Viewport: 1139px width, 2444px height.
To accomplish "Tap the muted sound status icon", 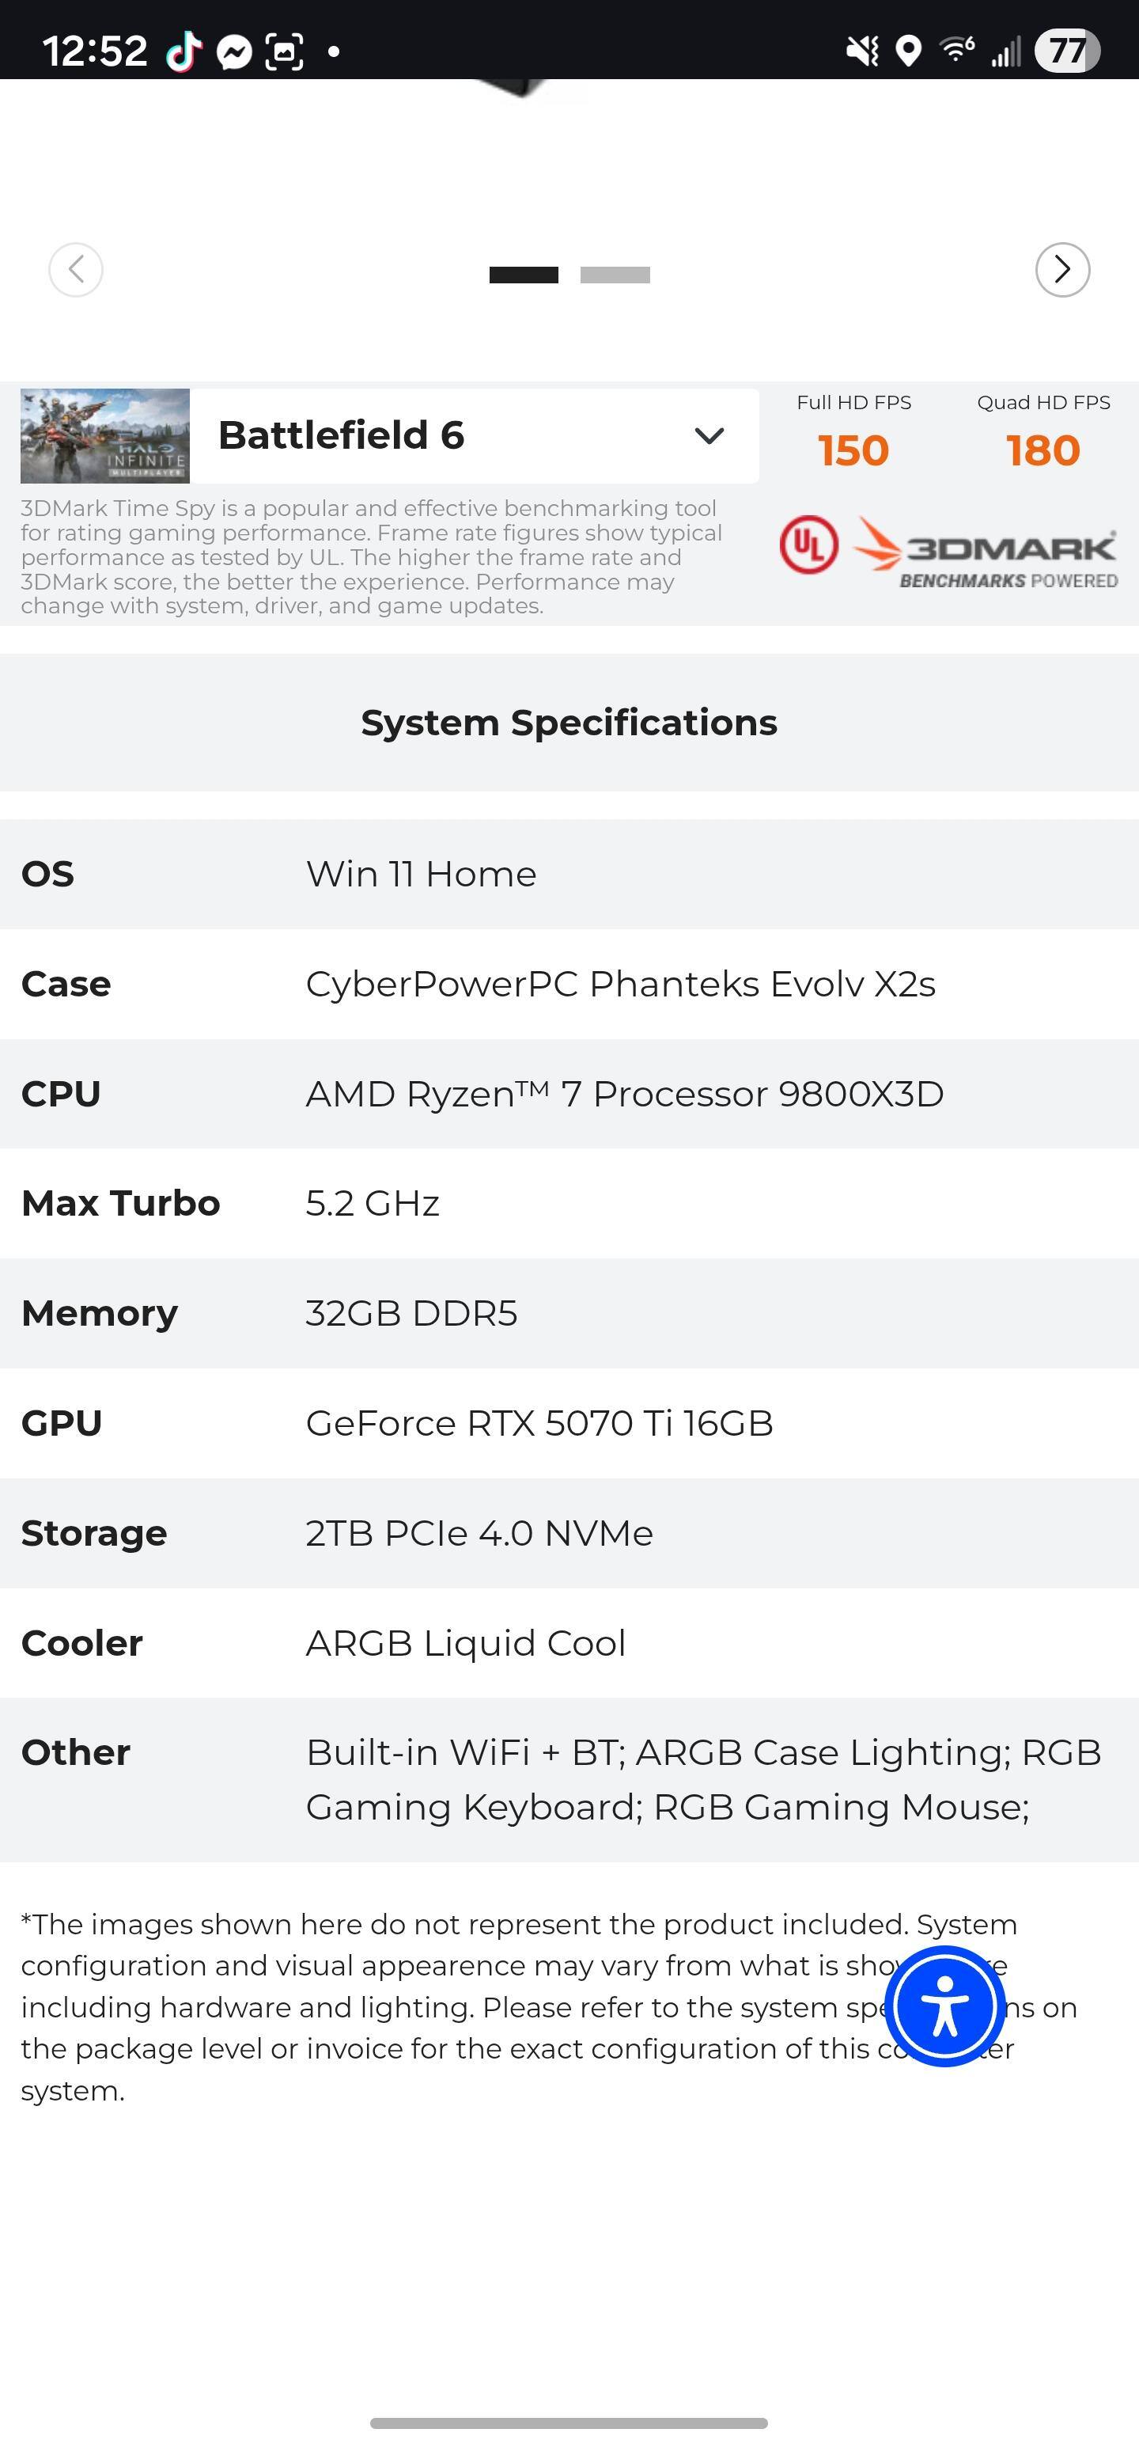I will point(862,51).
